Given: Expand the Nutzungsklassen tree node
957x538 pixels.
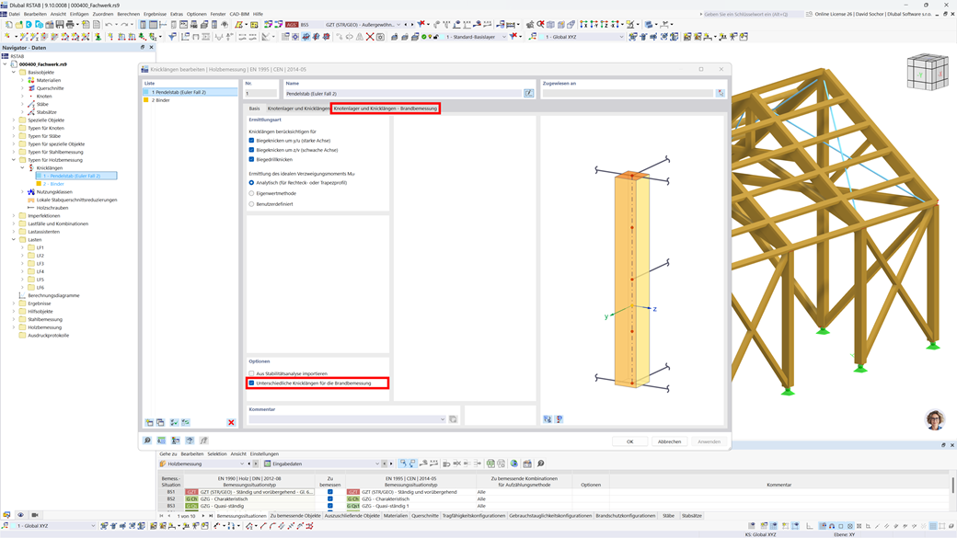Looking at the screenshot, I should [x=23, y=191].
